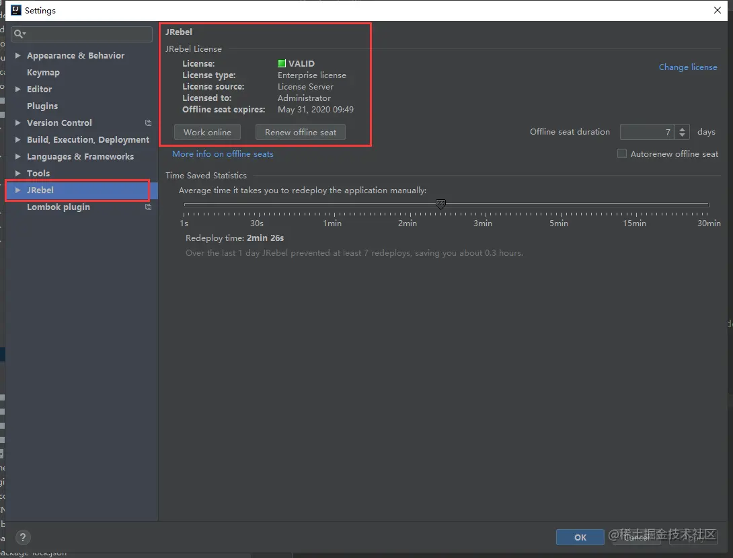Click the search magnifier icon in settings
The width and height of the screenshot is (733, 558).
pos(18,34)
